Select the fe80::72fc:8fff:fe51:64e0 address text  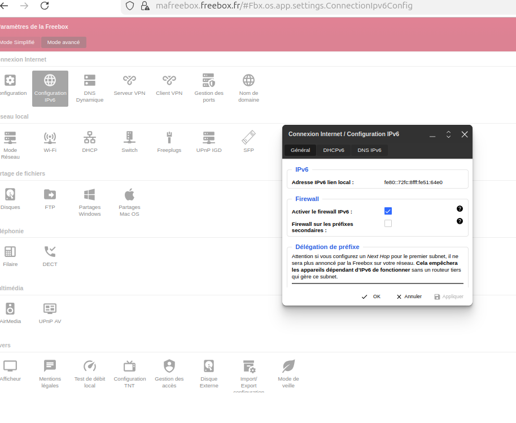[x=413, y=182]
